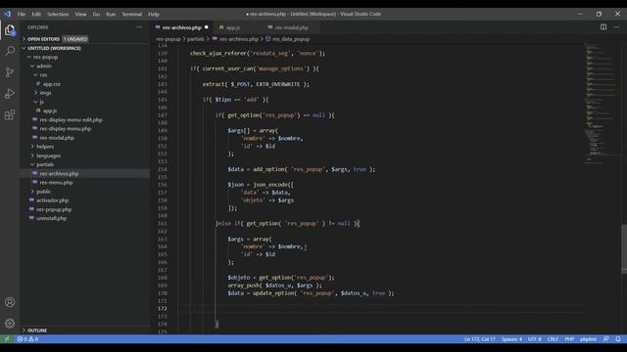Open the Extensions view icon
Screen dimensions: 627x352
[10, 115]
